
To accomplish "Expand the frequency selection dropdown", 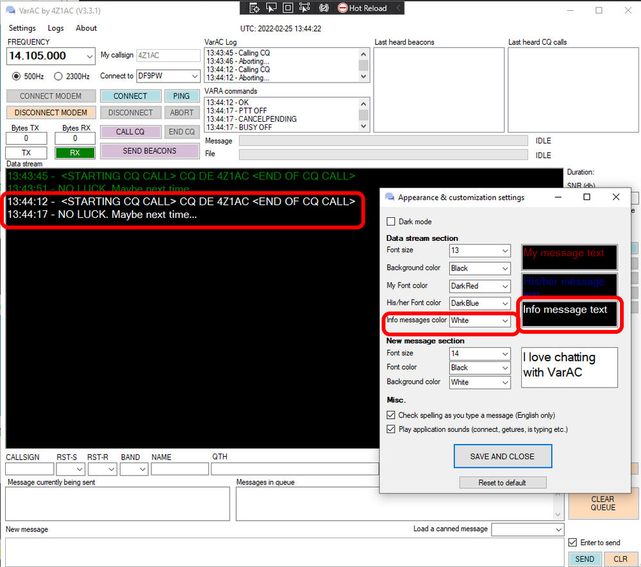I will [x=90, y=56].
